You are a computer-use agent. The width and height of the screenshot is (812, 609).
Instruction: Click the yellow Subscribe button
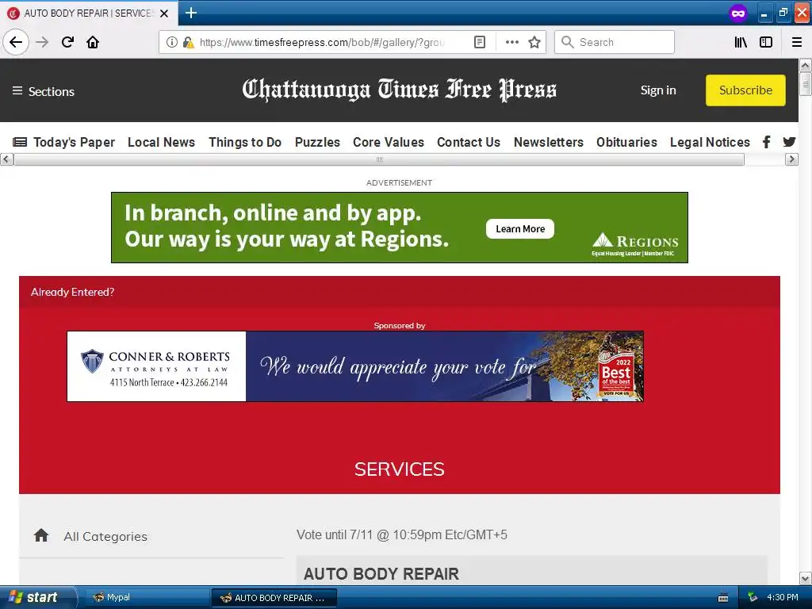pyautogui.click(x=745, y=90)
